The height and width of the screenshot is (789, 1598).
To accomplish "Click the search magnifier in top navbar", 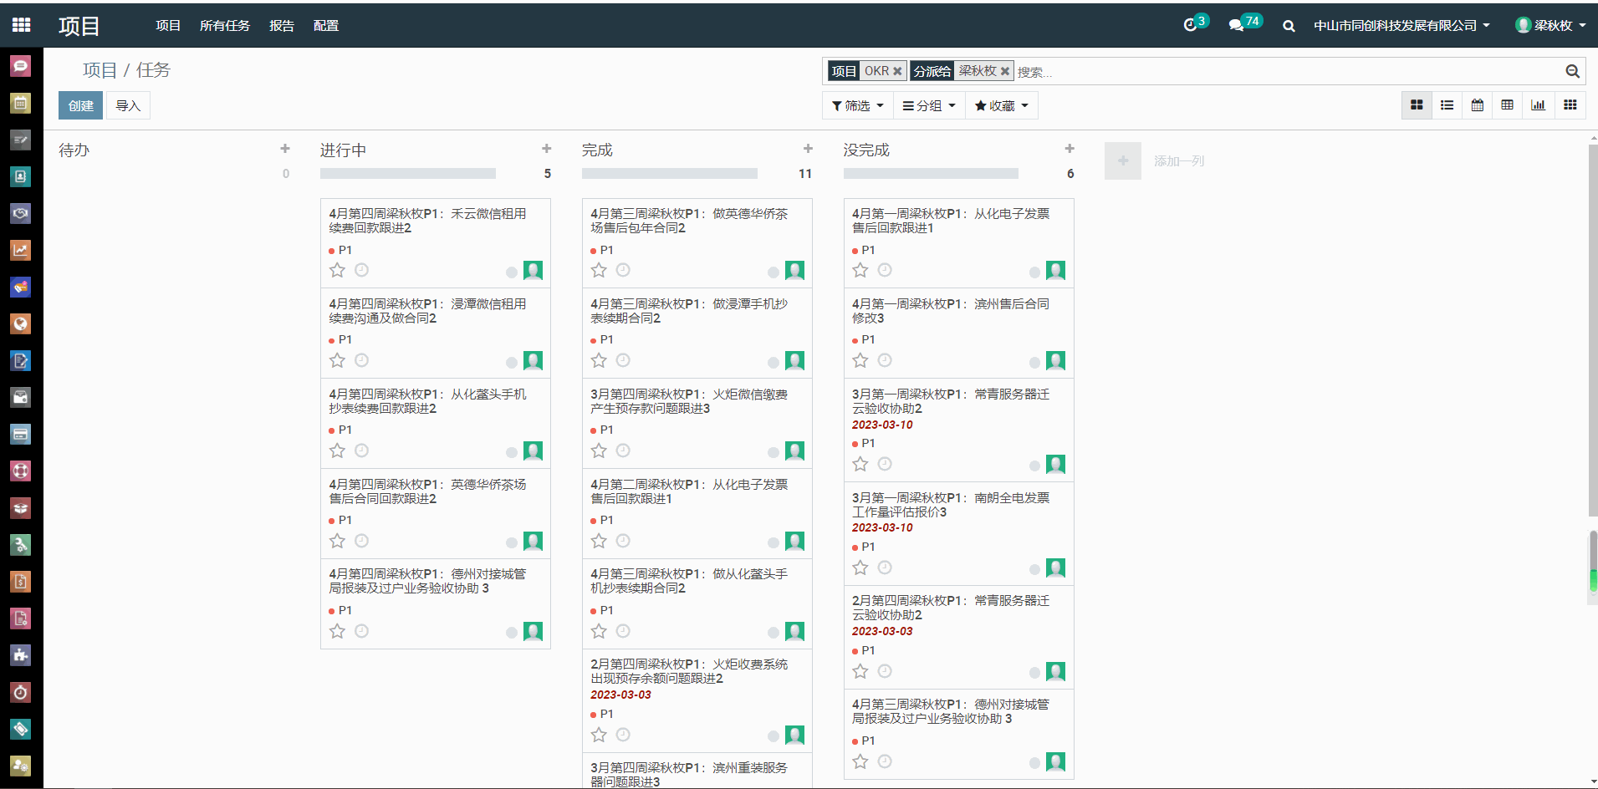I will pyautogui.click(x=1289, y=26).
